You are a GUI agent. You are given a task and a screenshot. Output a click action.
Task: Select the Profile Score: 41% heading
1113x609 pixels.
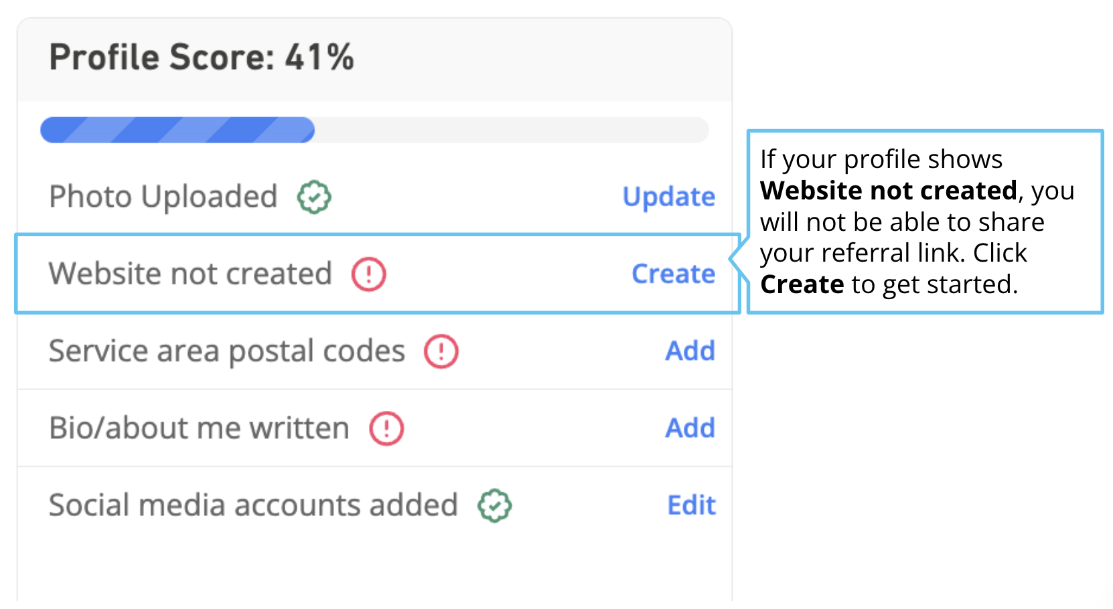point(202,57)
